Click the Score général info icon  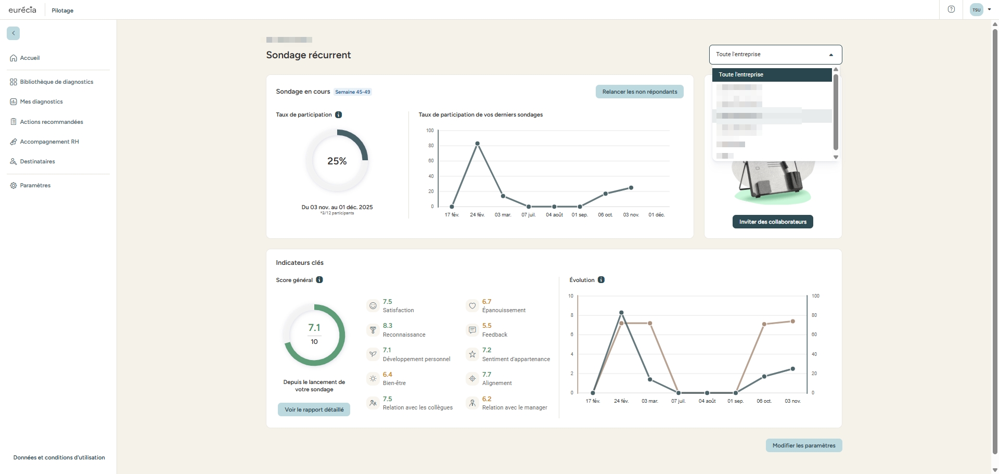click(x=319, y=280)
